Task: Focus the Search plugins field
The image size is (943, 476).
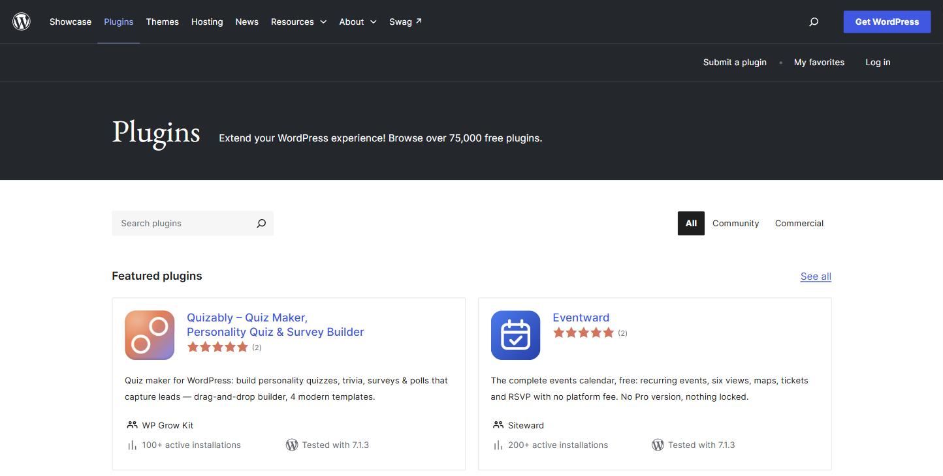Action: (x=193, y=223)
